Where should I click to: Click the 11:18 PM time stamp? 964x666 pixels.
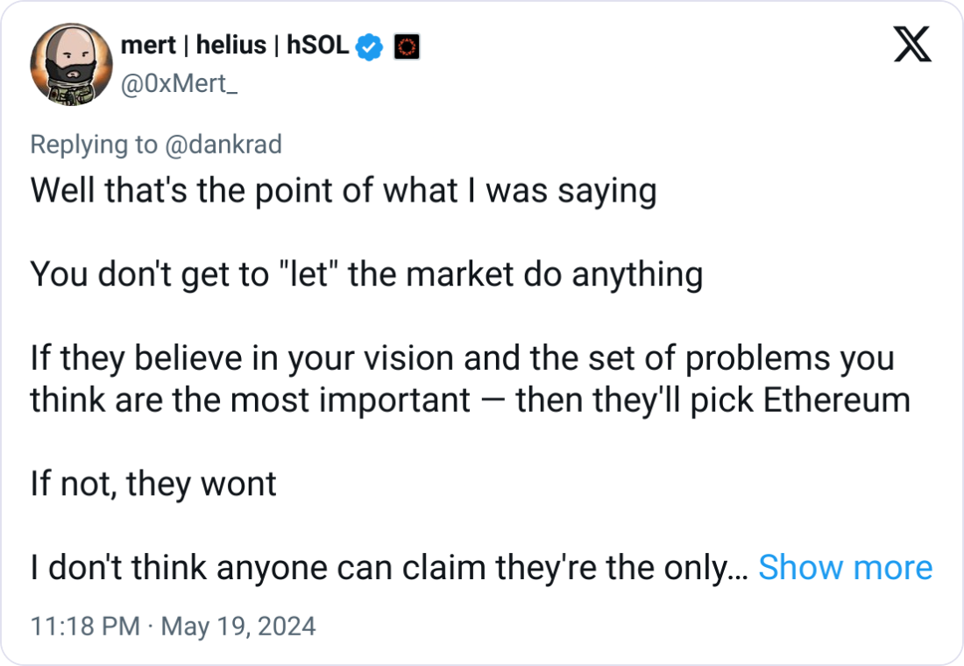tap(84, 627)
